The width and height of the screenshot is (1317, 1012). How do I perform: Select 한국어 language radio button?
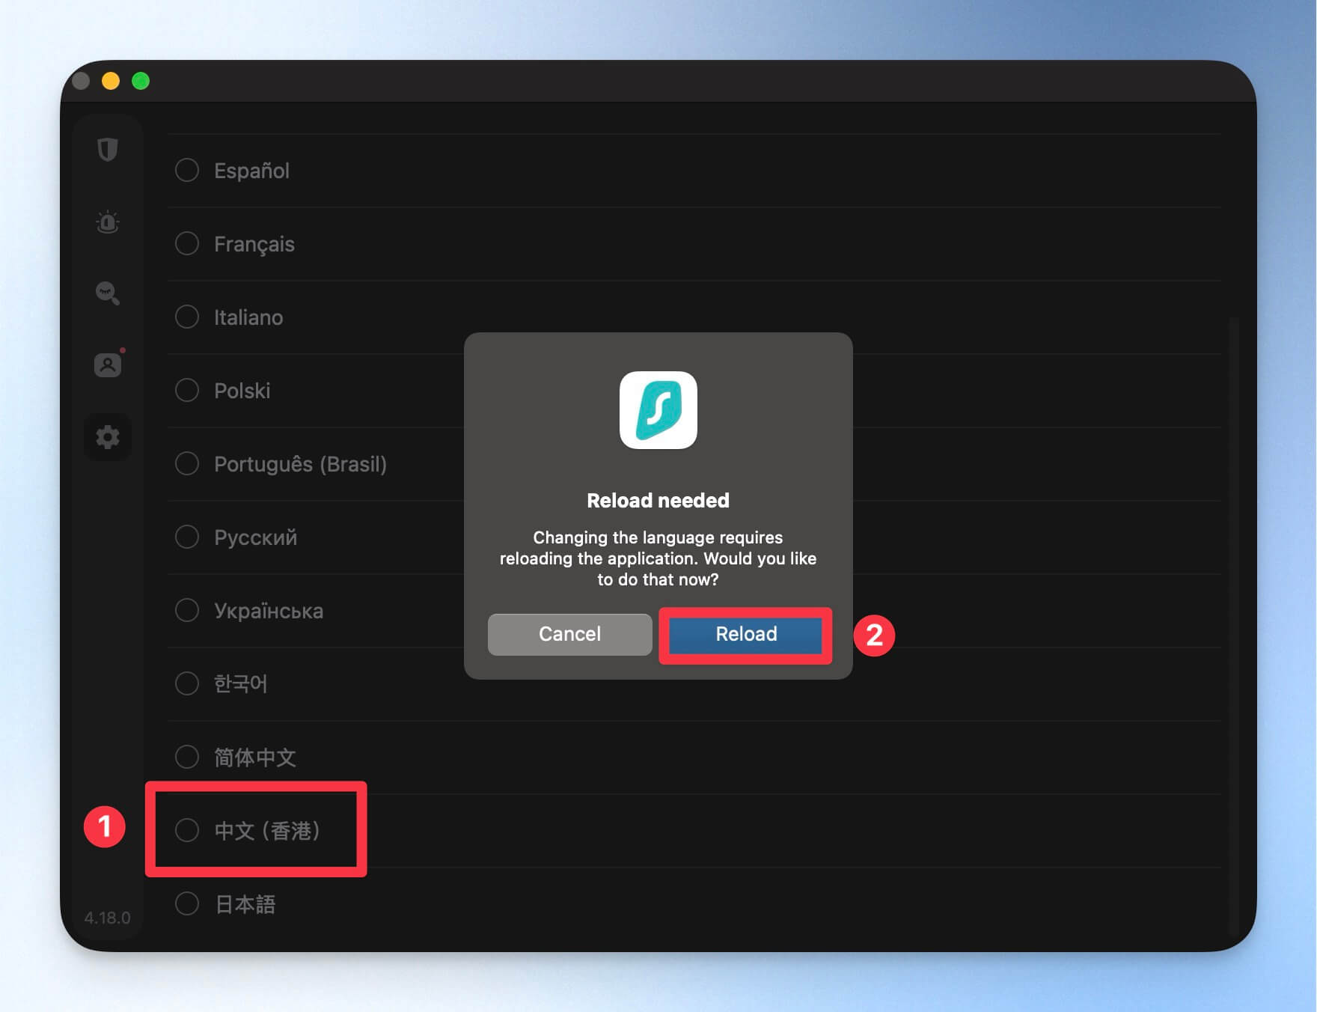pos(187,683)
